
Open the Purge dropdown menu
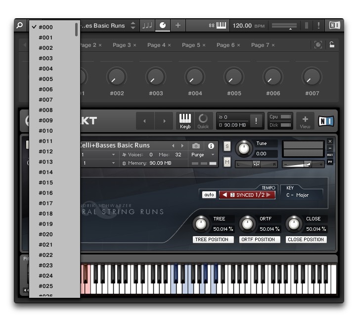coord(203,154)
